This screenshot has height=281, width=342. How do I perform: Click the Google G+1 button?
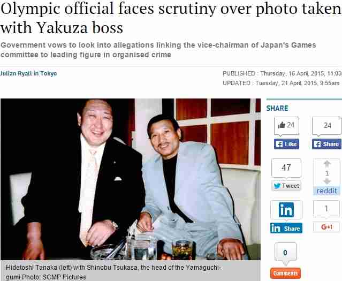click(326, 227)
